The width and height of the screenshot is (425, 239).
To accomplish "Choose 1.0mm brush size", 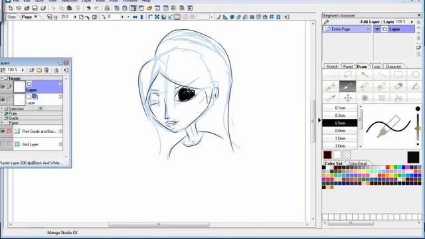I will pyautogui.click(x=340, y=138).
